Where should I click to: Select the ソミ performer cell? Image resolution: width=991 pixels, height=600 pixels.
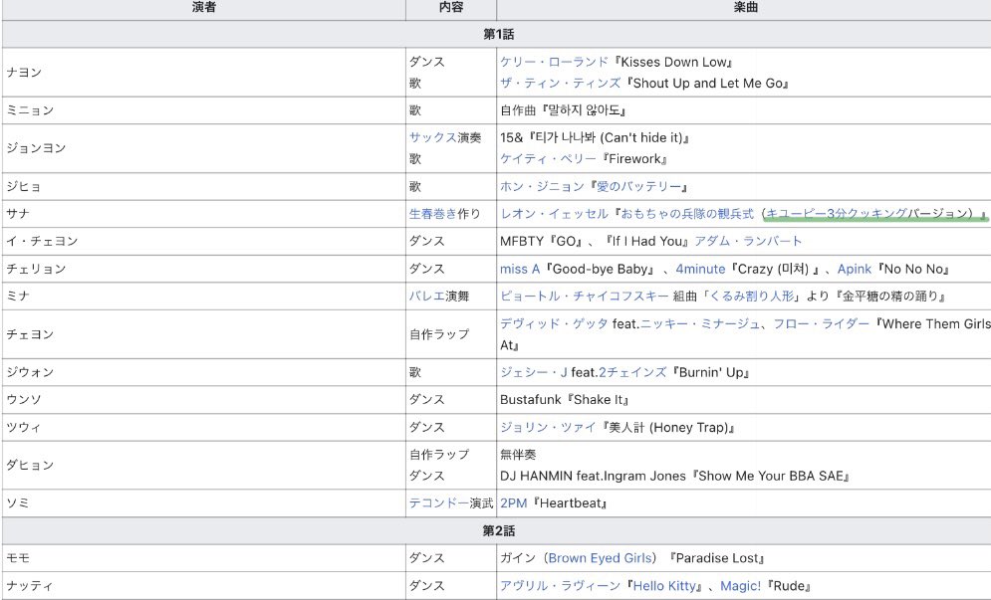203,502
